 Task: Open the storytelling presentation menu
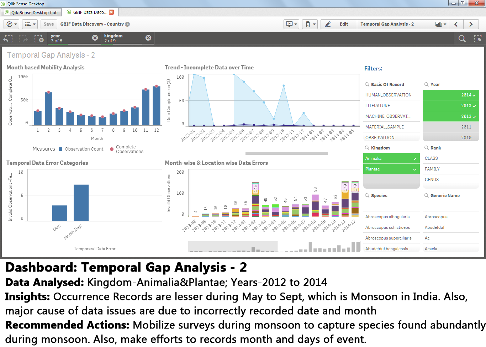(x=291, y=24)
